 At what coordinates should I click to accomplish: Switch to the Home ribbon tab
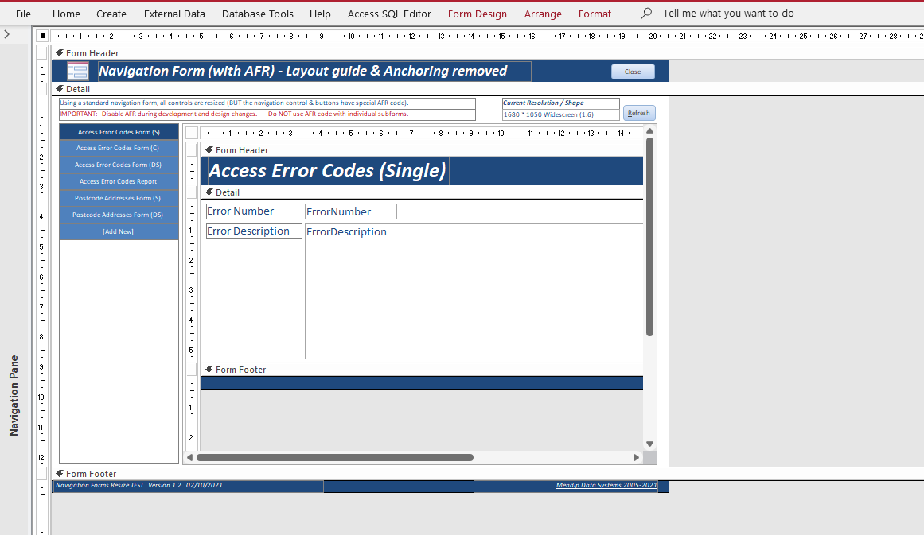[66, 14]
